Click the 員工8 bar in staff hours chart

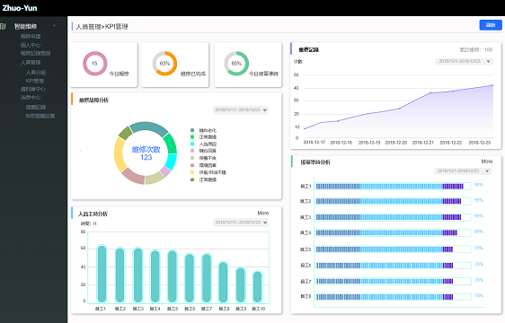tap(223, 282)
